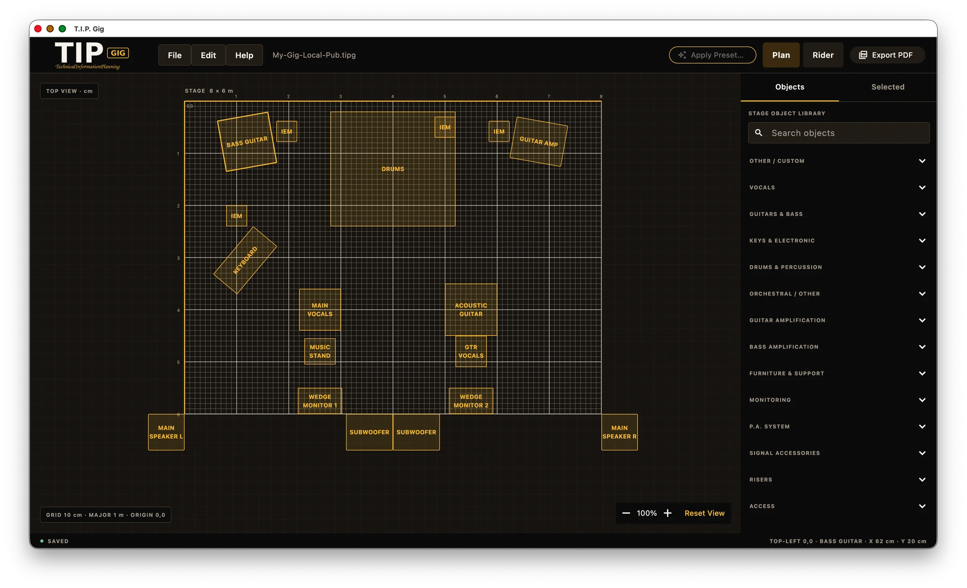Switch to Plan view
Screen dimensions: 967x588
tap(781, 55)
